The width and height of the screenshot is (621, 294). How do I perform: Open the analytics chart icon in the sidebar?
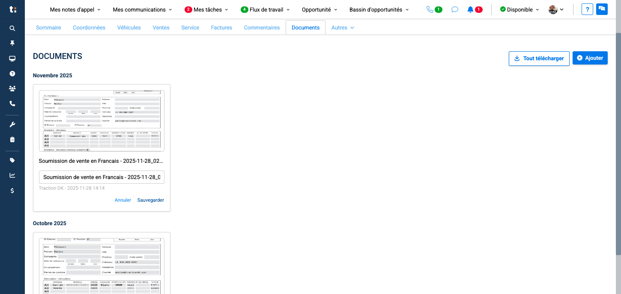(x=12, y=175)
